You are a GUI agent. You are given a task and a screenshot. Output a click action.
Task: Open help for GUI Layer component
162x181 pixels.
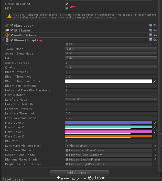click(x=150, y=30)
